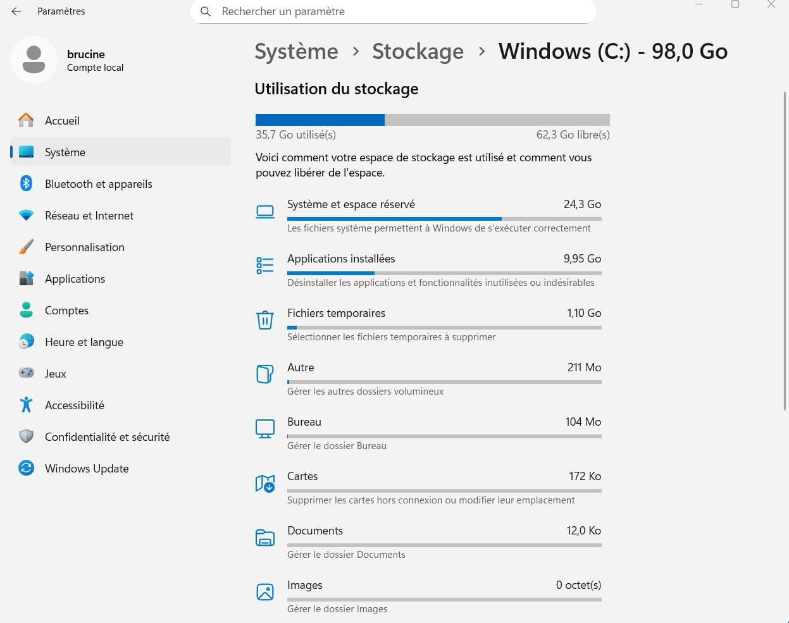Screen dimensions: 789x623
Task: Click the 211 Mo size value
Action: [585, 367]
